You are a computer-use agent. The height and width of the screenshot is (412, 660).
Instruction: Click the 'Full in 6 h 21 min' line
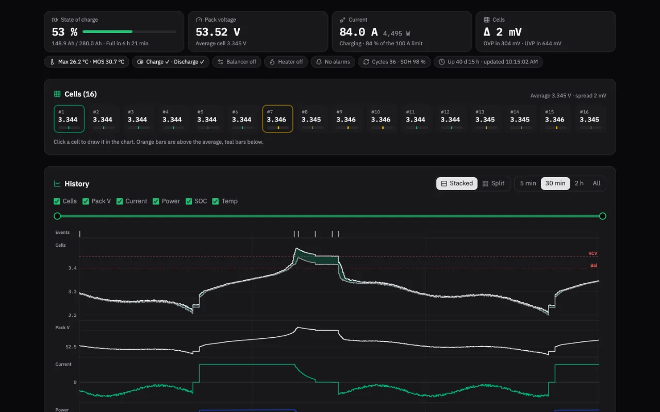coord(127,44)
